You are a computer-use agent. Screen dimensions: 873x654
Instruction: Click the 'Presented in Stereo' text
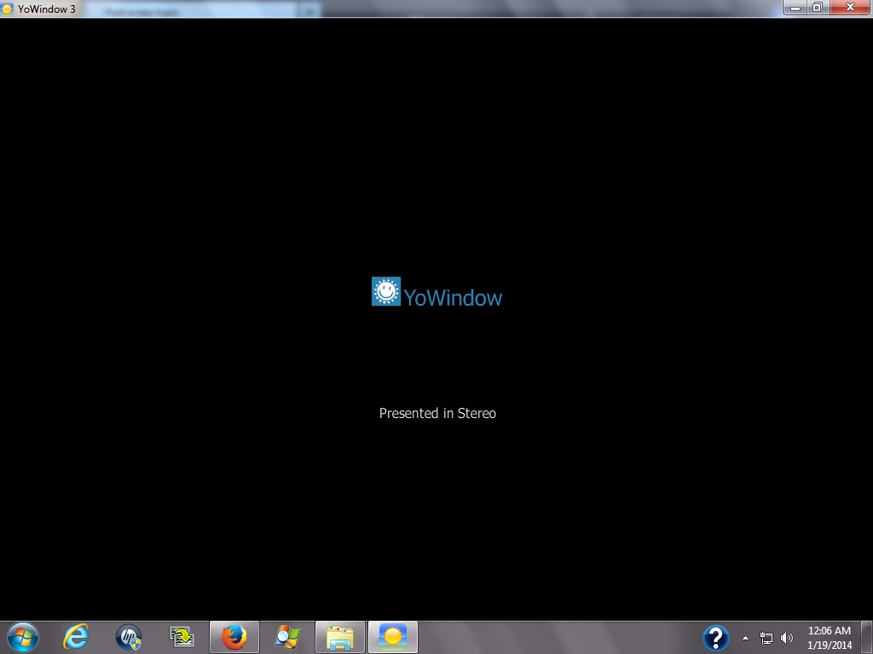pos(437,413)
